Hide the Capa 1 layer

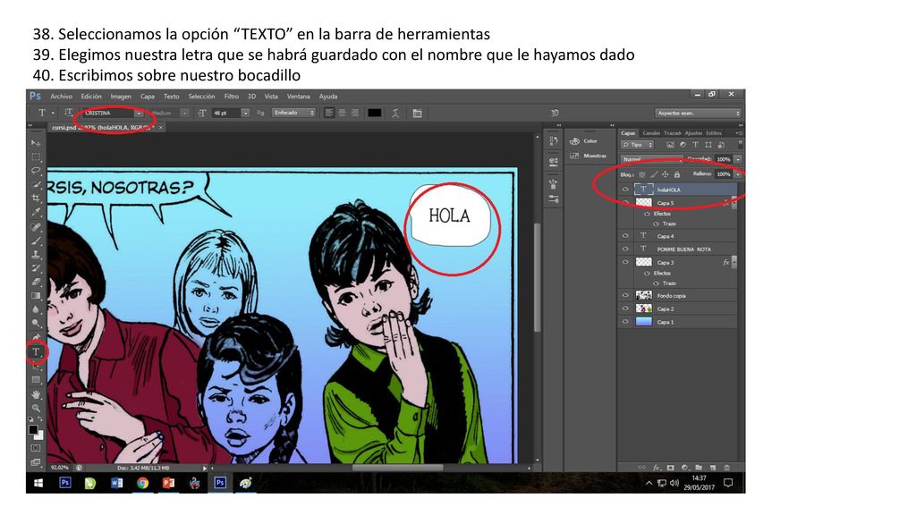point(625,322)
